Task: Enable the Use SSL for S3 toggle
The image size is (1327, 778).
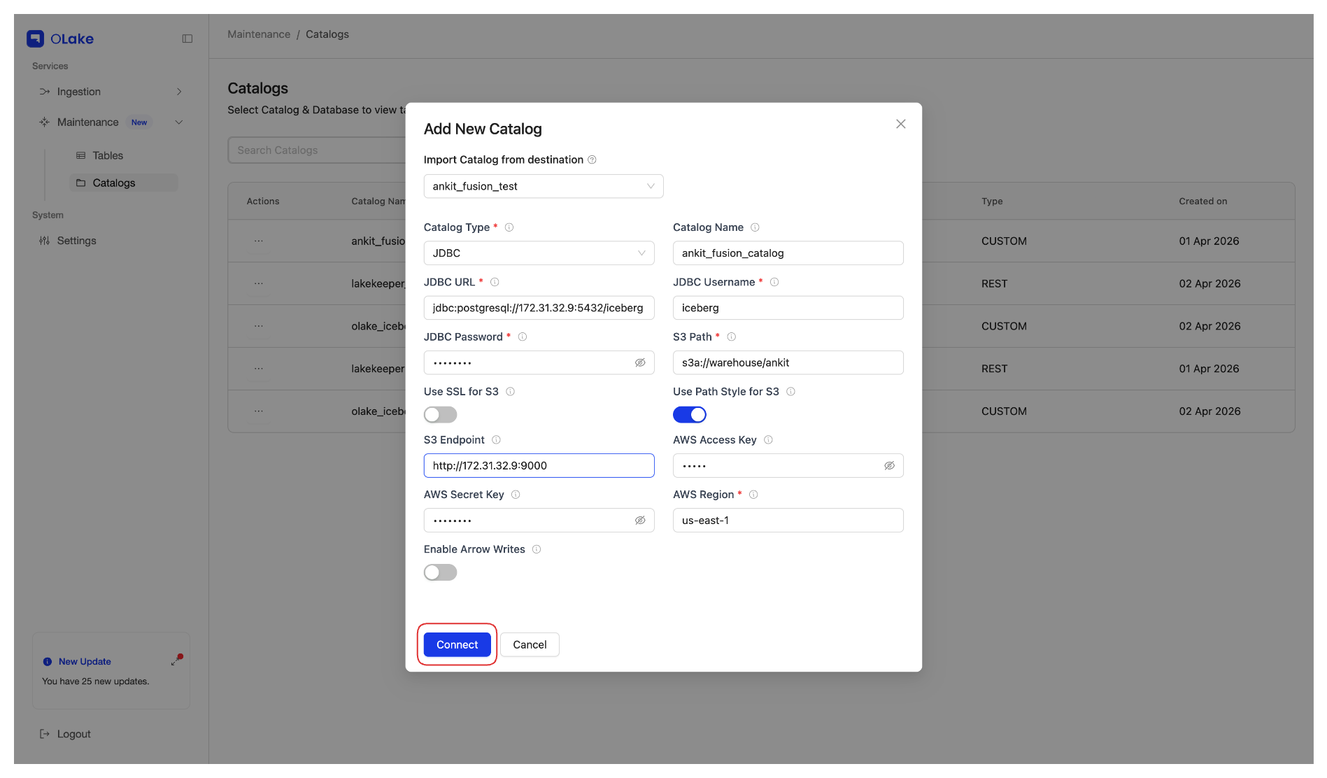Action: coord(440,415)
